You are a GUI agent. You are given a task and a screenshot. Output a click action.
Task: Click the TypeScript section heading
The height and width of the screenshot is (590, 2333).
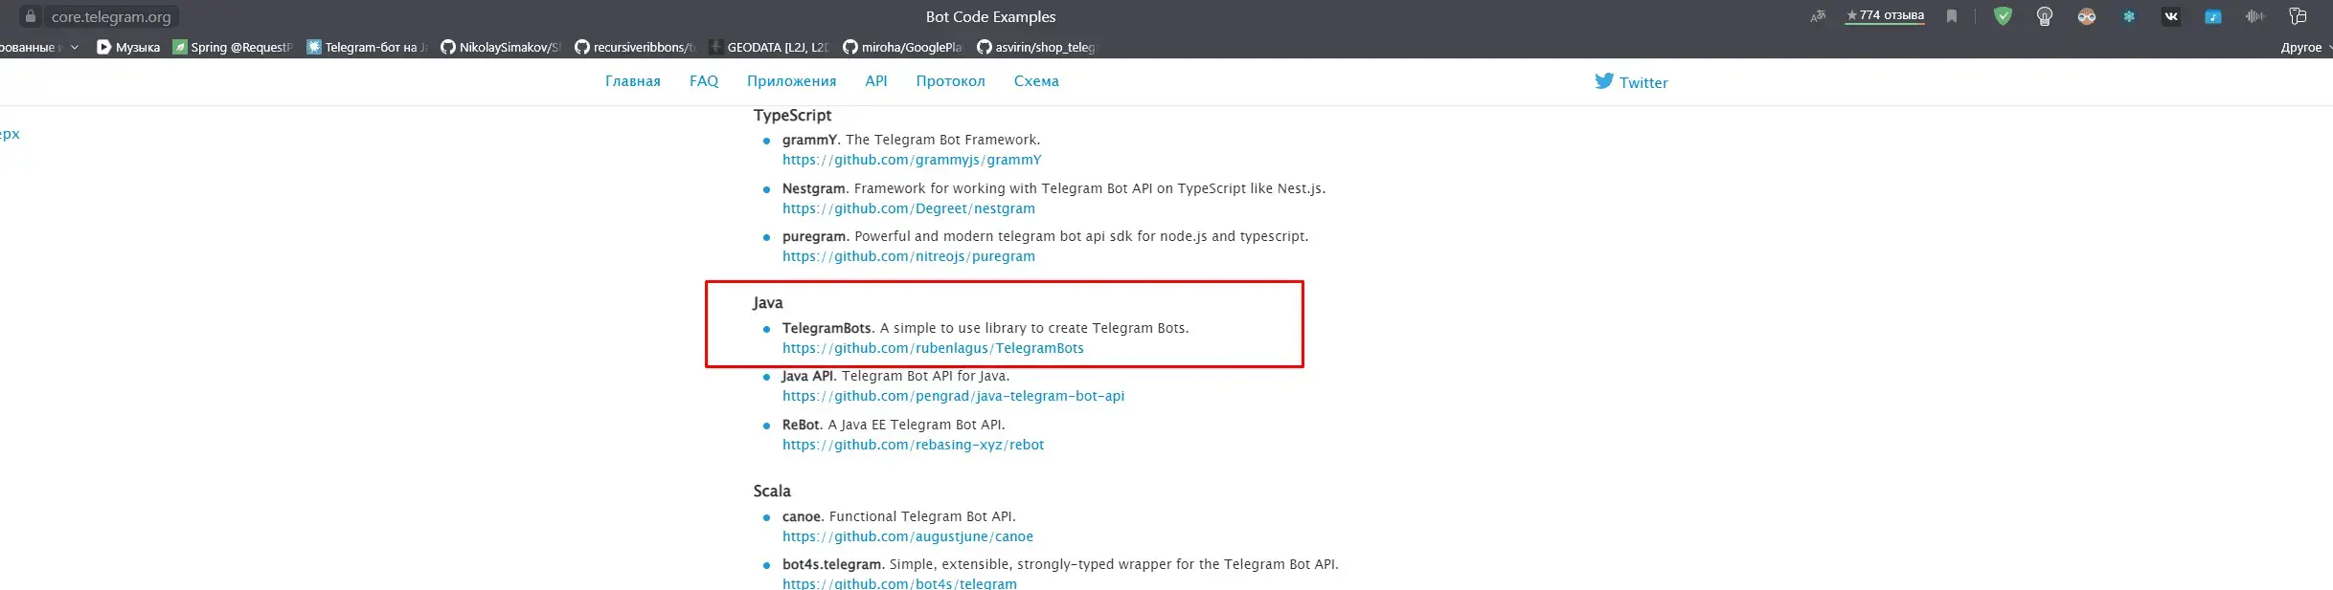pos(792,116)
